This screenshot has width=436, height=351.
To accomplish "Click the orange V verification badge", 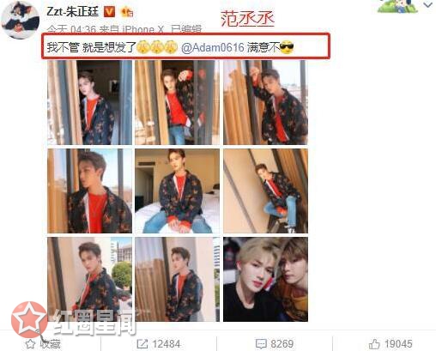I will point(109,12).
